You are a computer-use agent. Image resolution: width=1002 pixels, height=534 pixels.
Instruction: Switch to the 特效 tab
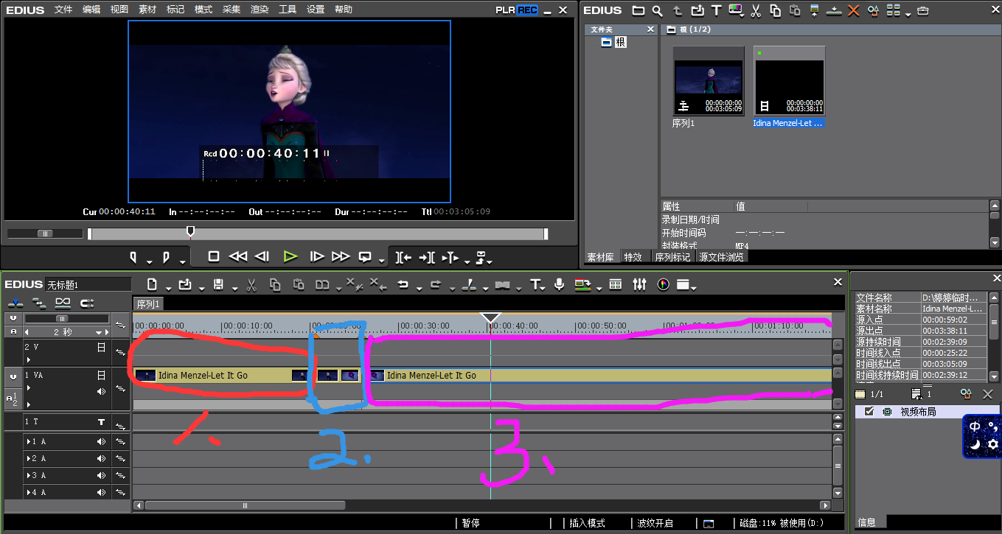[633, 257]
